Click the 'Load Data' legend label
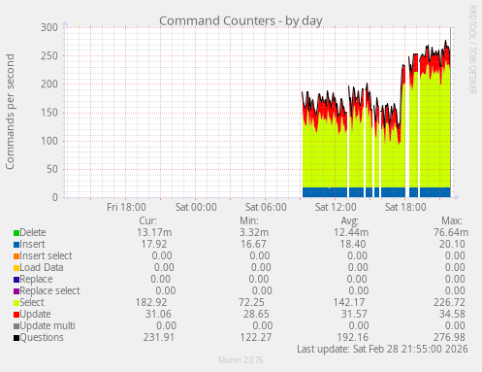Image resolution: width=482 pixels, height=372 pixels. click(42, 267)
